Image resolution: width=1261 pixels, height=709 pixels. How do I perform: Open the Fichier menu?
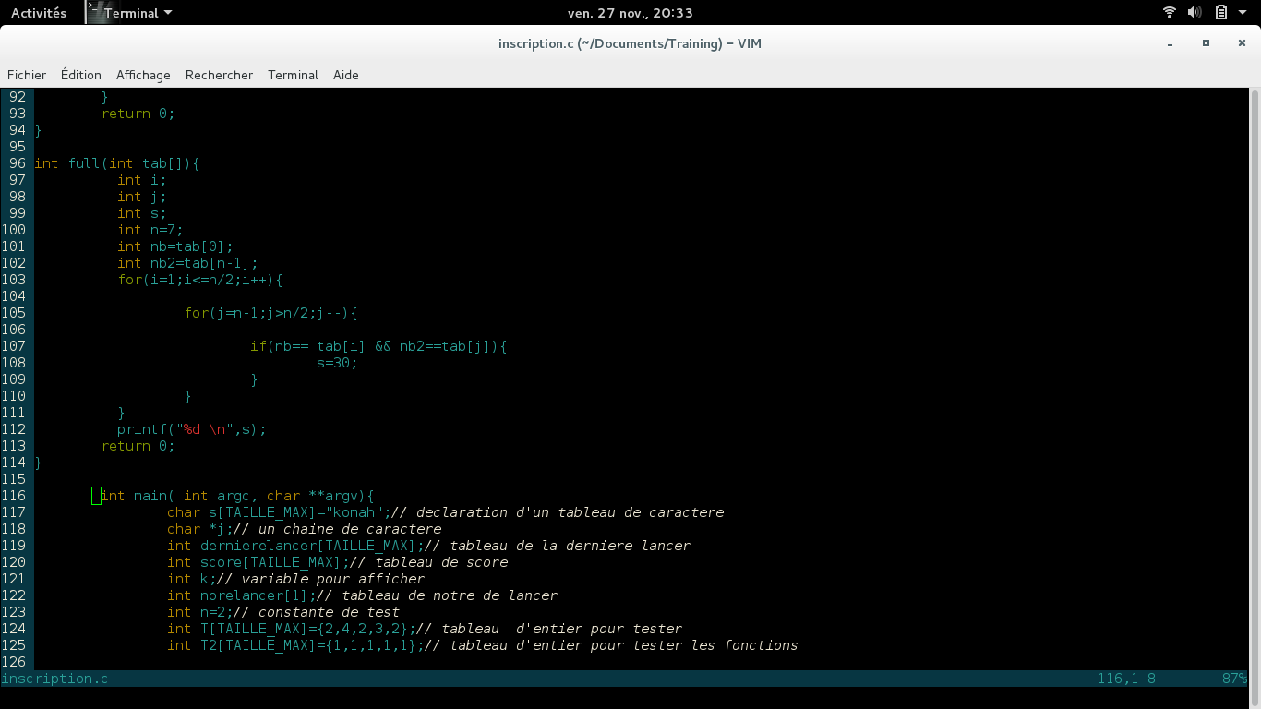tap(26, 75)
